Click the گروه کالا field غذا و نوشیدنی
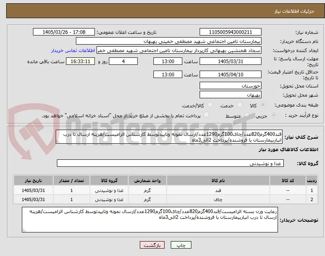This screenshot has height=256, width=325. click(x=170, y=163)
